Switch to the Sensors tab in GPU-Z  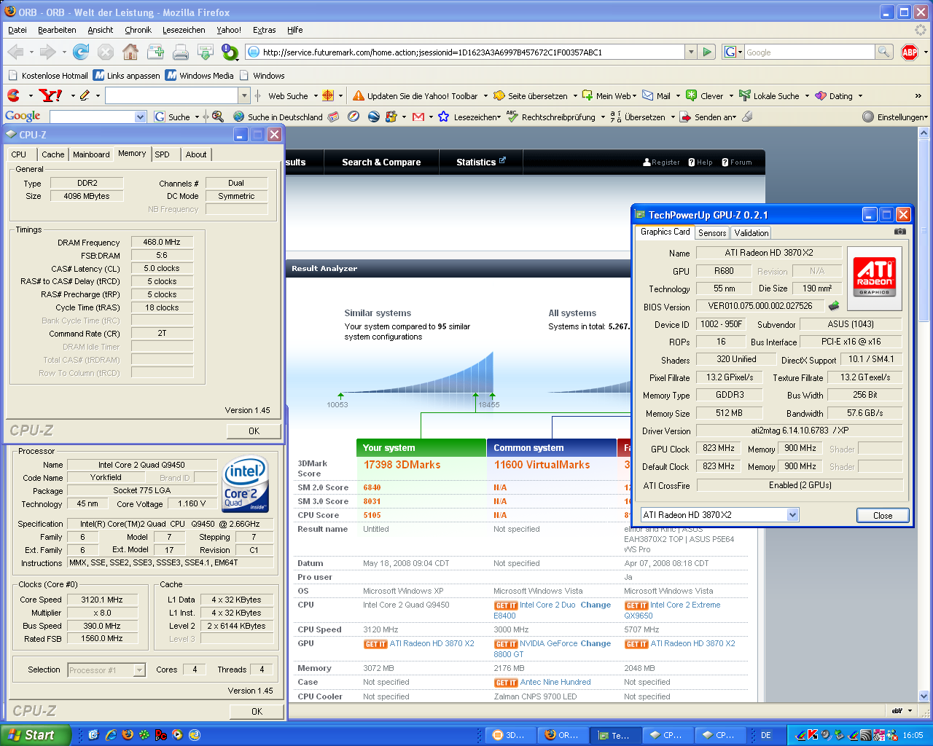(x=712, y=233)
